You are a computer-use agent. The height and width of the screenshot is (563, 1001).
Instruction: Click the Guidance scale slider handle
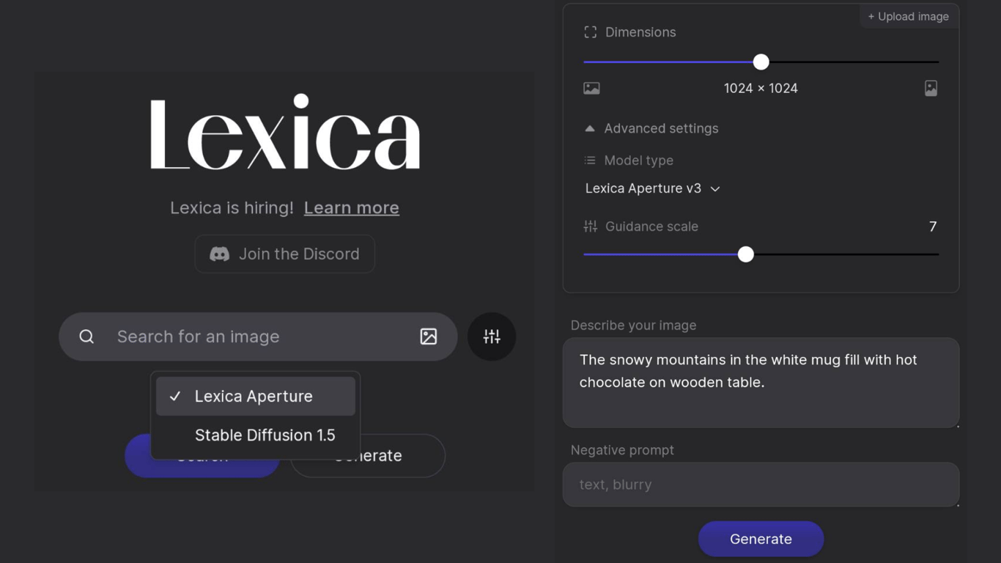click(x=746, y=254)
